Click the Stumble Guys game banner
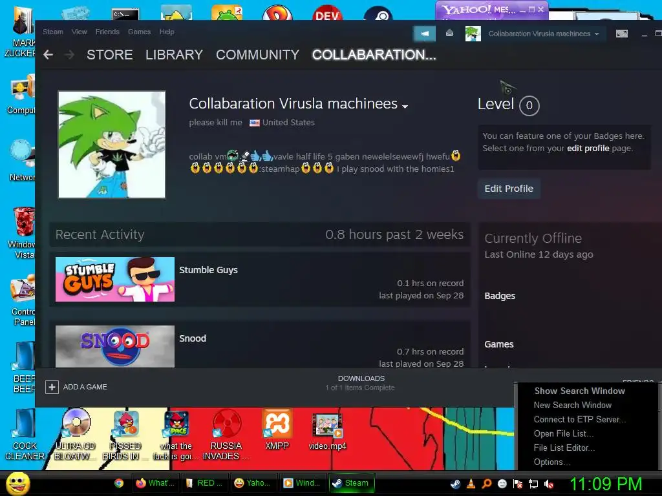Viewport: 662px width, 496px height. click(x=115, y=279)
